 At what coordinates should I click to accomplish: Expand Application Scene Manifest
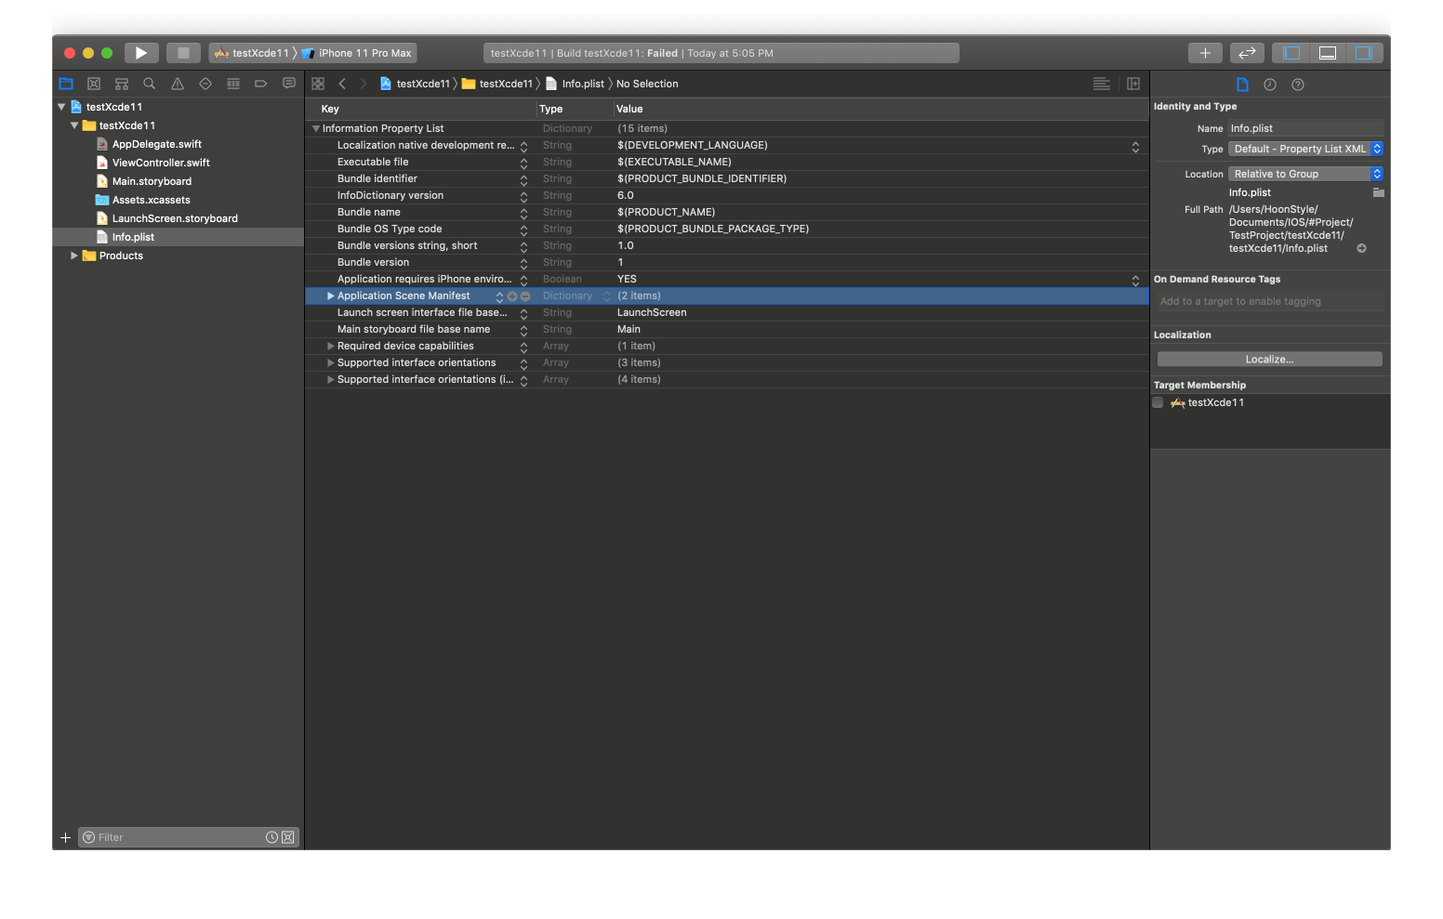tap(330, 295)
